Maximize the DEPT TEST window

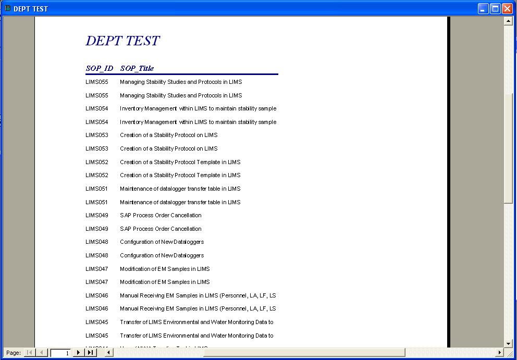[x=495, y=9]
